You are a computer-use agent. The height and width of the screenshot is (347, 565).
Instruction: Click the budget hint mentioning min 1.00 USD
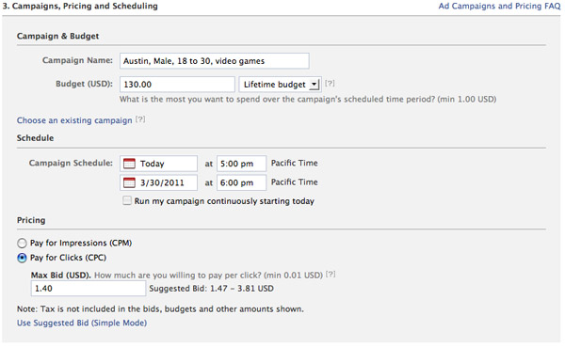pos(308,99)
